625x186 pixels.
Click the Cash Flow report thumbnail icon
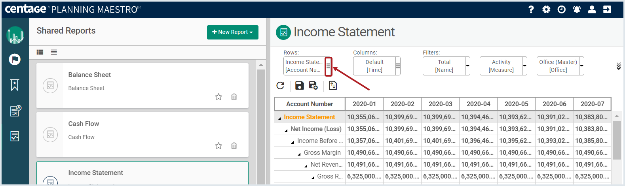(50, 134)
